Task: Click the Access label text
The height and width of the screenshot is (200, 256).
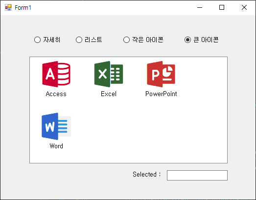Action: click(x=56, y=94)
